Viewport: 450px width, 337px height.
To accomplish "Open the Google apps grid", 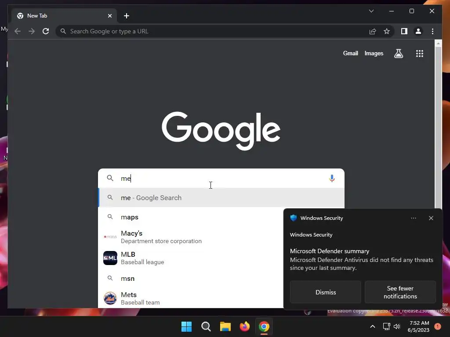I will [420, 53].
